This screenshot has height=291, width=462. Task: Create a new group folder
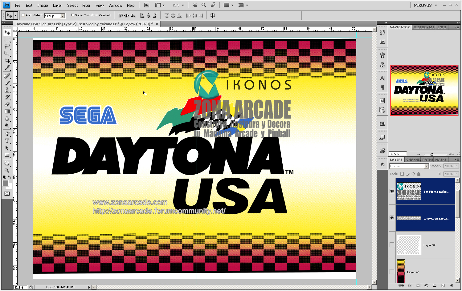(x=434, y=285)
